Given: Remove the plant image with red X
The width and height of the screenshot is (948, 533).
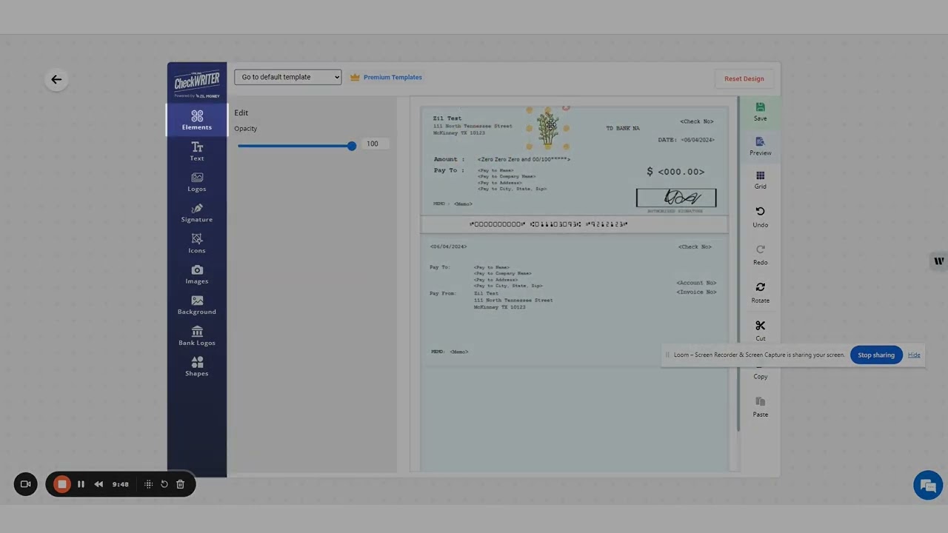Looking at the screenshot, I should 566,108.
